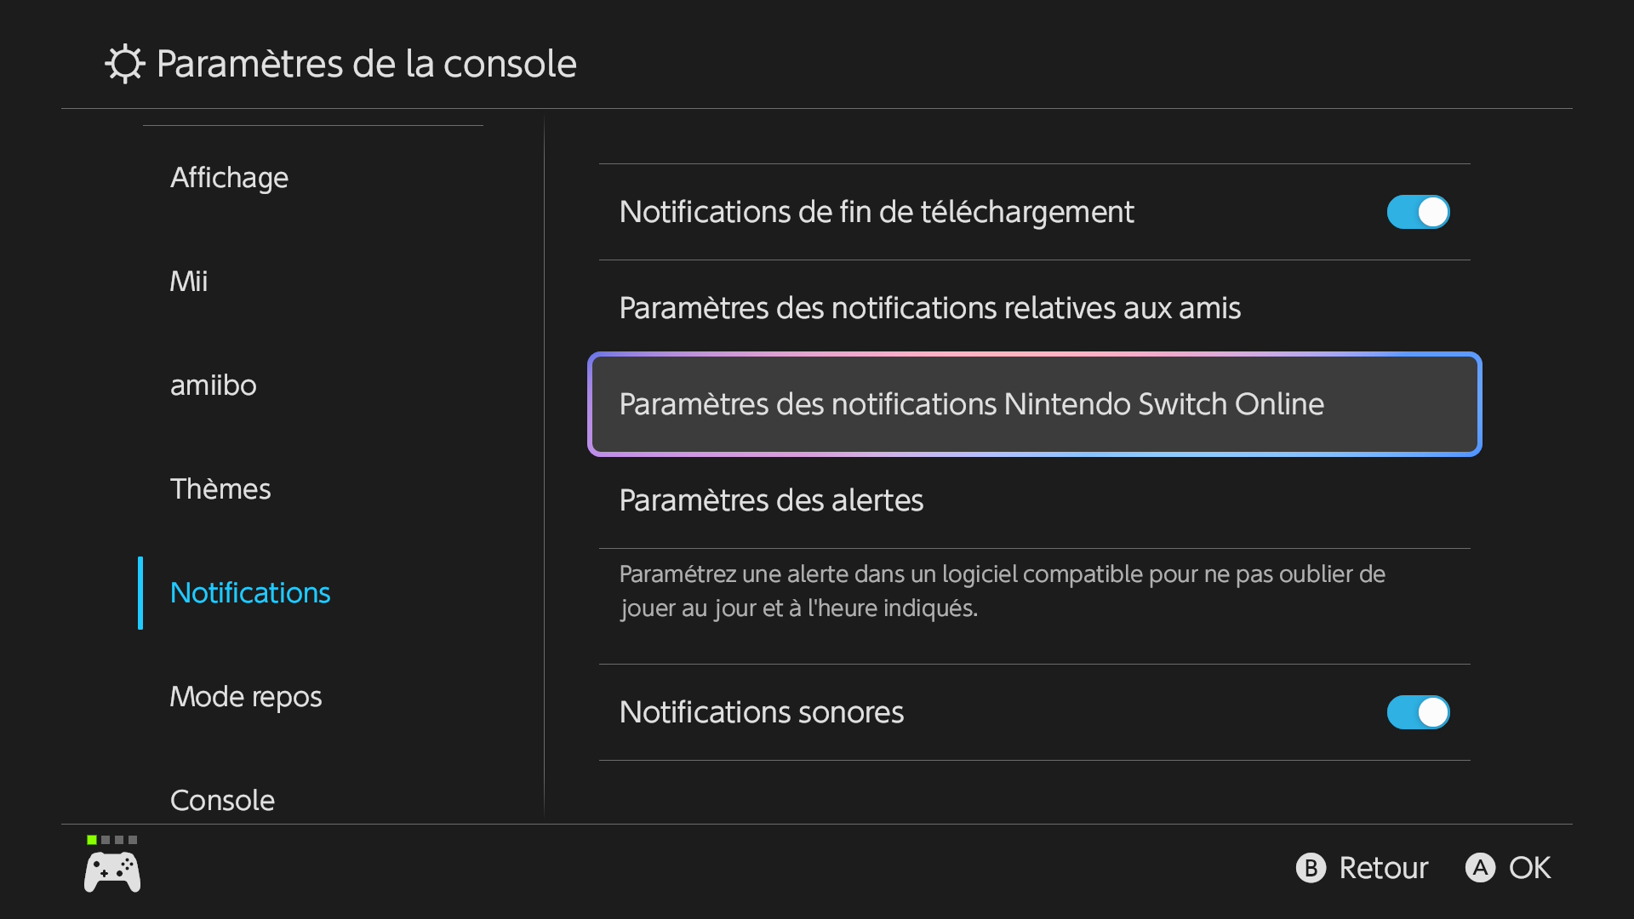Click the player indicator lights above controller

(x=111, y=840)
